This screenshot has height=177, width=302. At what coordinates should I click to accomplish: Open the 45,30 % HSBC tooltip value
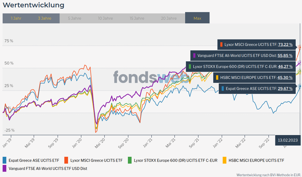(285, 78)
